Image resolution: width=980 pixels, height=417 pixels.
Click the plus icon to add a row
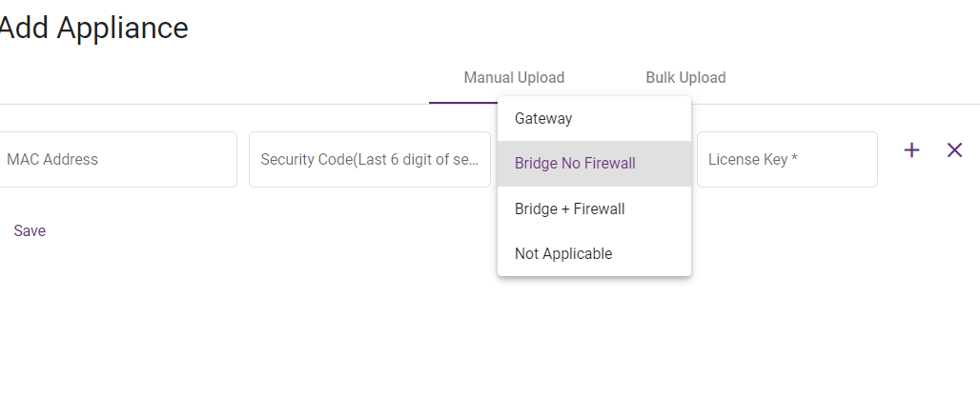pyautogui.click(x=911, y=150)
